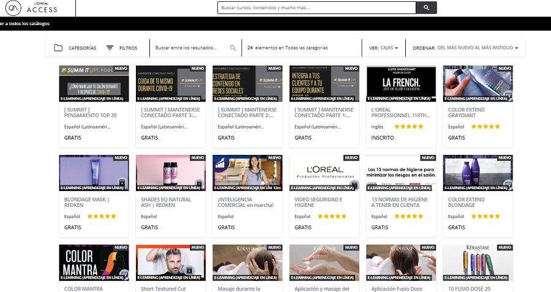Viewport: 551px width, 292px height.
Task: Open the Summit Pensamiento Top 20 course thumbnail
Action: pyautogui.click(x=94, y=84)
